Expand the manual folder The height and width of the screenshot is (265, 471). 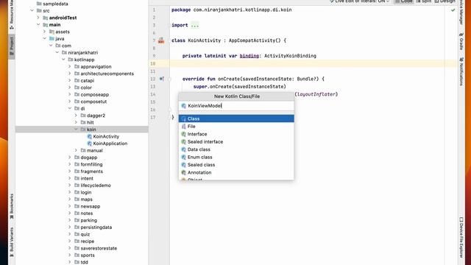coord(76,150)
